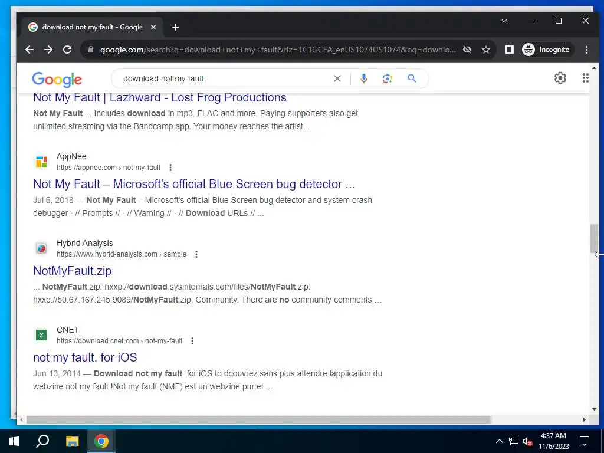This screenshot has height=453, width=604.
Task: Open File Explorer from the taskbar
Action: coord(72,441)
